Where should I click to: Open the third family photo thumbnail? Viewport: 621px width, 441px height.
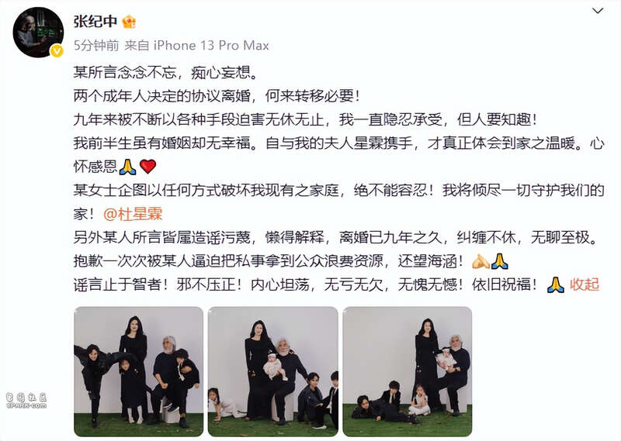tap(407, 371)
